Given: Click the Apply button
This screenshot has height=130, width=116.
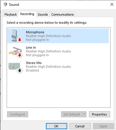Looking at the screenshot, I should click(x=103, y=126).
